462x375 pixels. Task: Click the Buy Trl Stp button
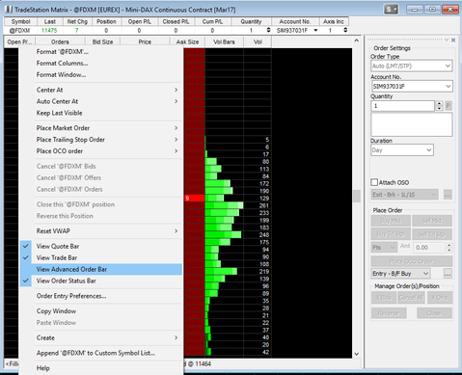coord(391,234)
